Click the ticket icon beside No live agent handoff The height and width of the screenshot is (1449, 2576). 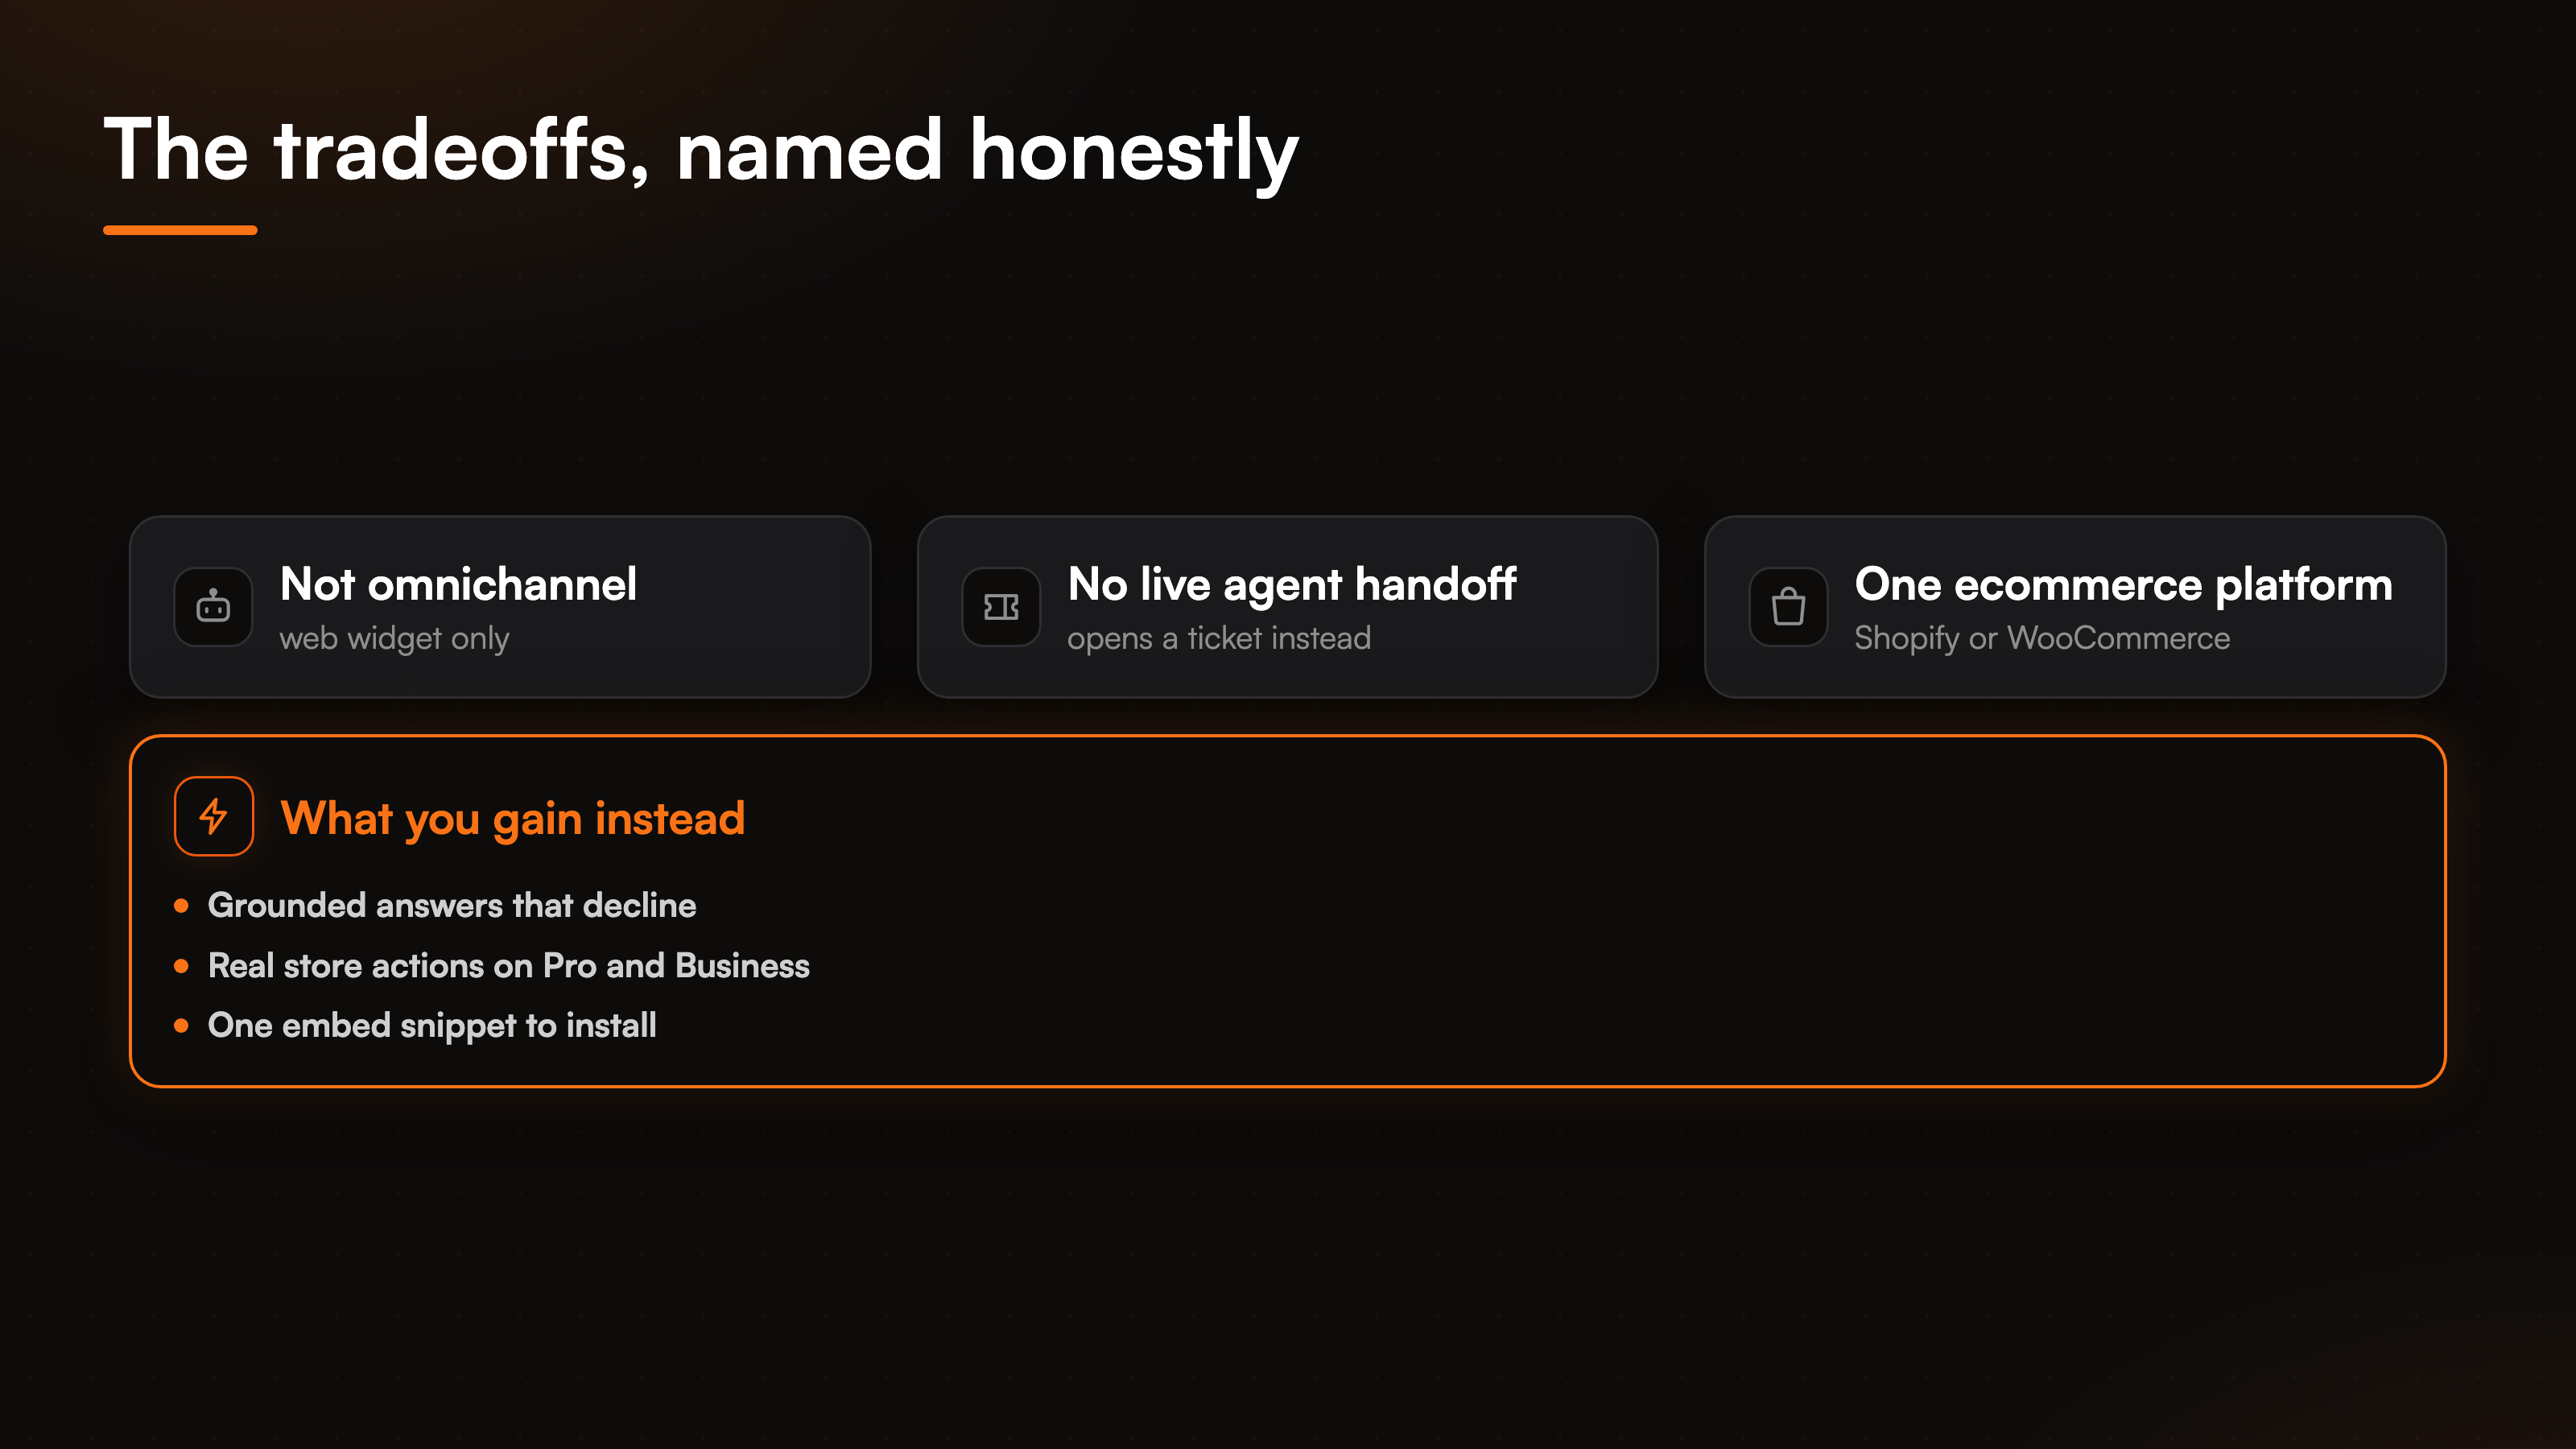pos(1001,606)
